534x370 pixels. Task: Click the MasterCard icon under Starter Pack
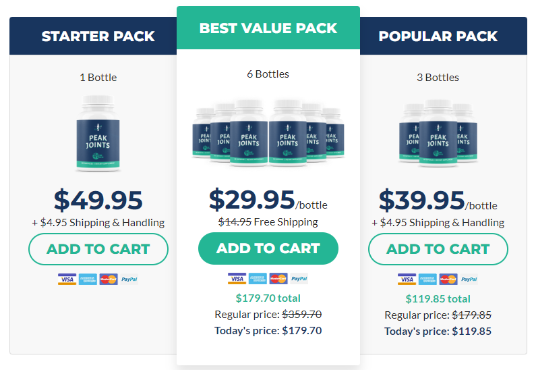point(109,280)
